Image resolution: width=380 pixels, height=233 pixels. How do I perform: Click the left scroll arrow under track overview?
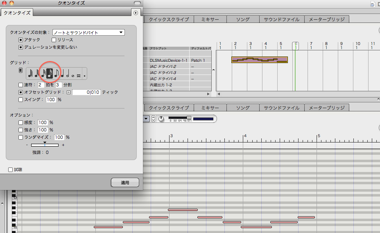(x=218, y=94)
